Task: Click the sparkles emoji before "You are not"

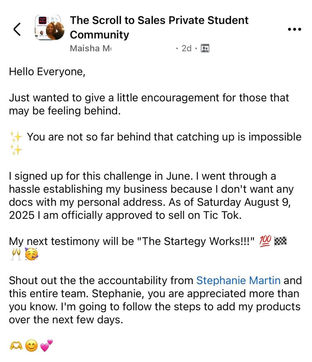Action: coord(16,137)
